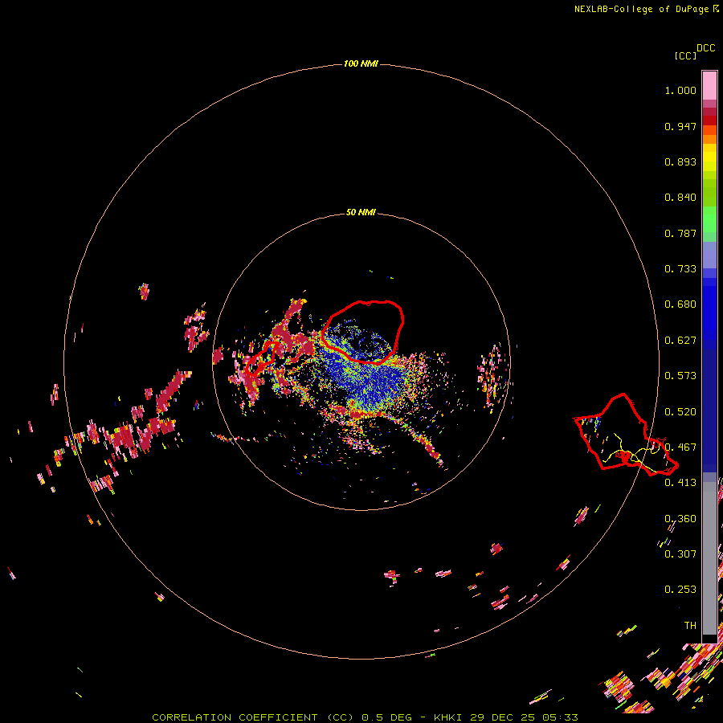This screenshot has width=723, height=723.
Task: Click the 0.253 colorbar value
Action: pos(680,590)
